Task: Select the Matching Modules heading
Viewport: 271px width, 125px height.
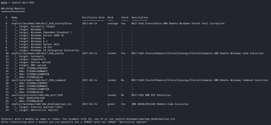Action: pos(13,8)
